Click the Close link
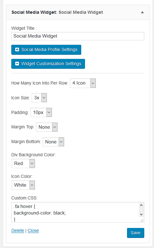 pos(33,230)
